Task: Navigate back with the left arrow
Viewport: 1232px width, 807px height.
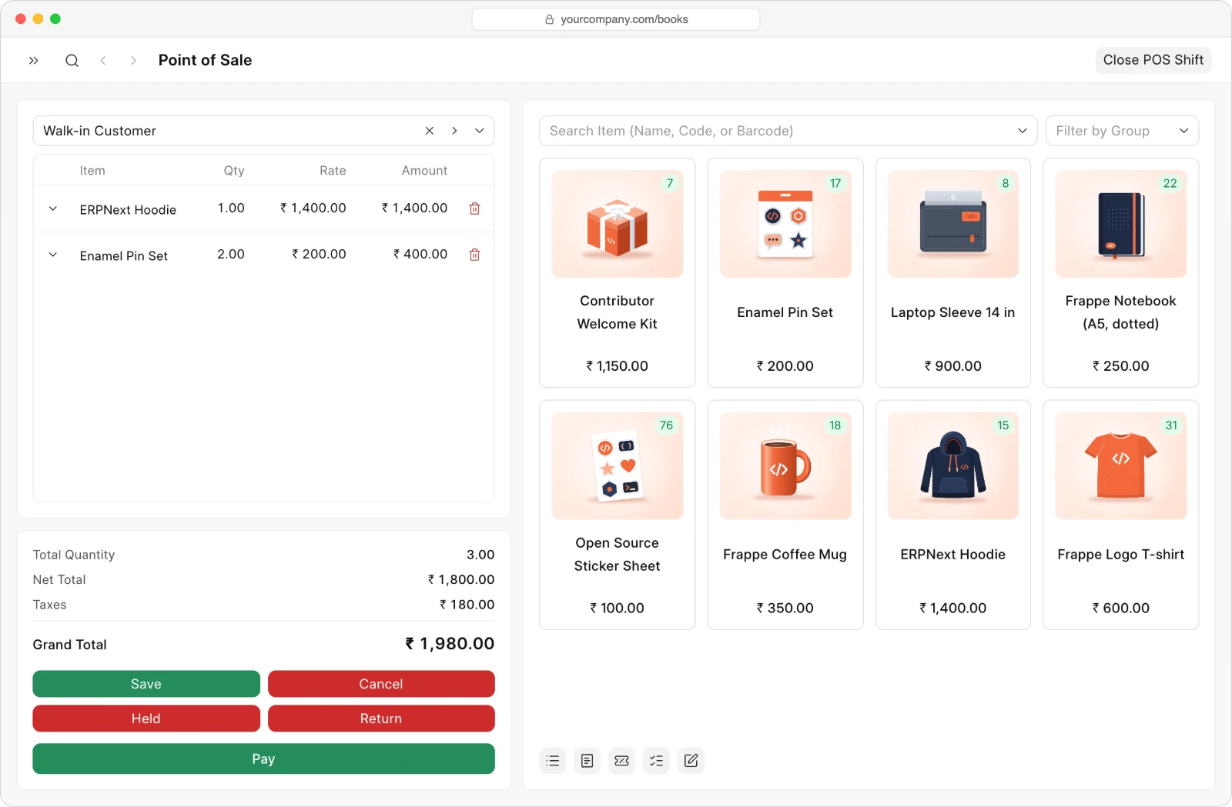Action: 102,60
